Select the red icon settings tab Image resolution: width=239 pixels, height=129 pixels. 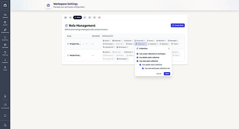pos(99,18)
